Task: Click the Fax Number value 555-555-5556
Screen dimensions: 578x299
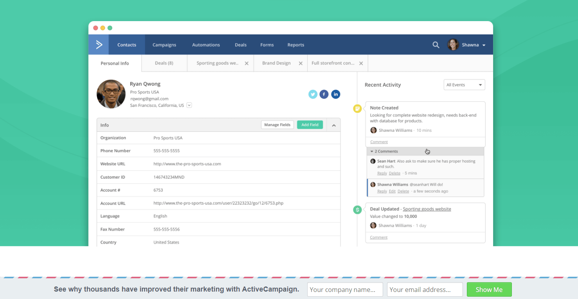Action: point(167,229)
